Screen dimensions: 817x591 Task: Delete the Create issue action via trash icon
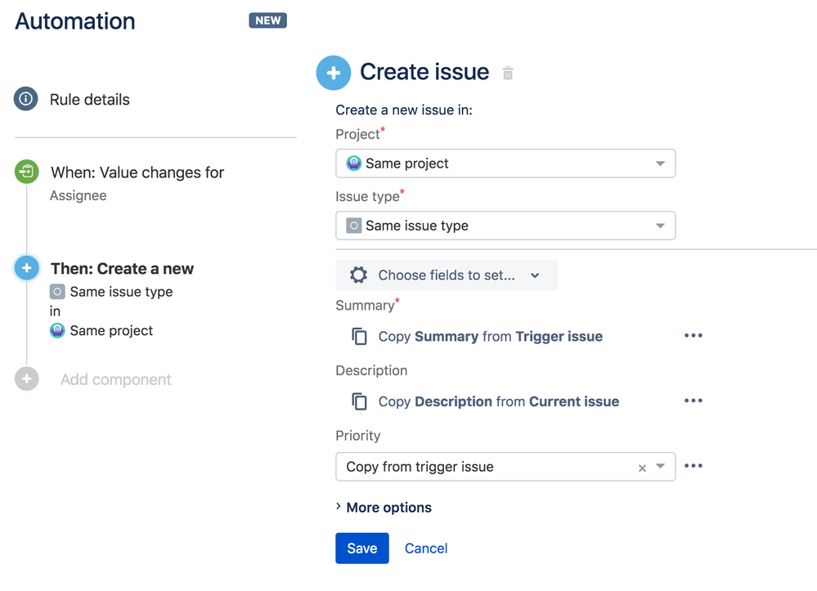point(507,73)
